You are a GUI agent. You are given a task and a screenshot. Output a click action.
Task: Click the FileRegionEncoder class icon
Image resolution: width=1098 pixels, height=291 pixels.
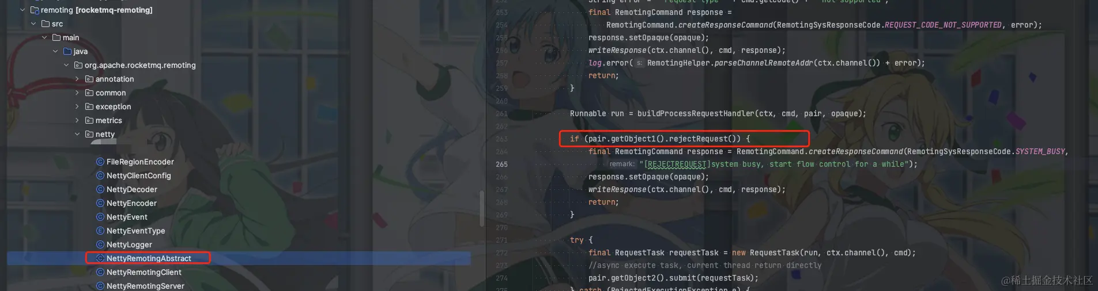[100, 162]
